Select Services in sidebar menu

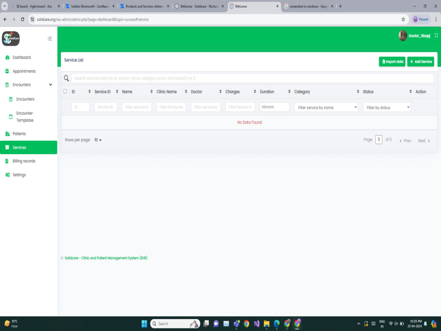[28, 147]
